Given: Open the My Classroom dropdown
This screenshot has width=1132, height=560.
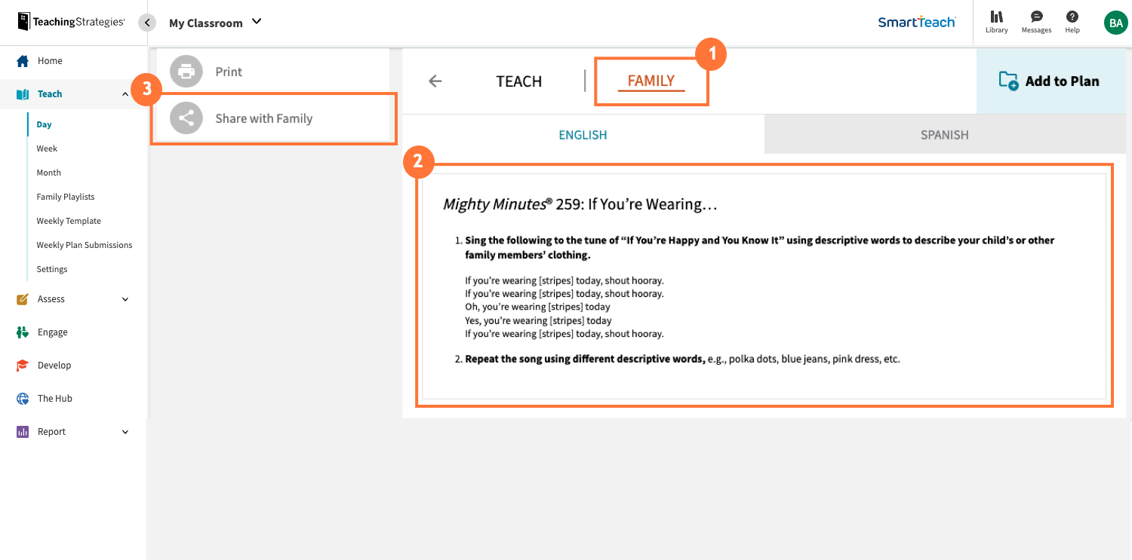Looking at the screenshot, I should (x=257, y=23).
